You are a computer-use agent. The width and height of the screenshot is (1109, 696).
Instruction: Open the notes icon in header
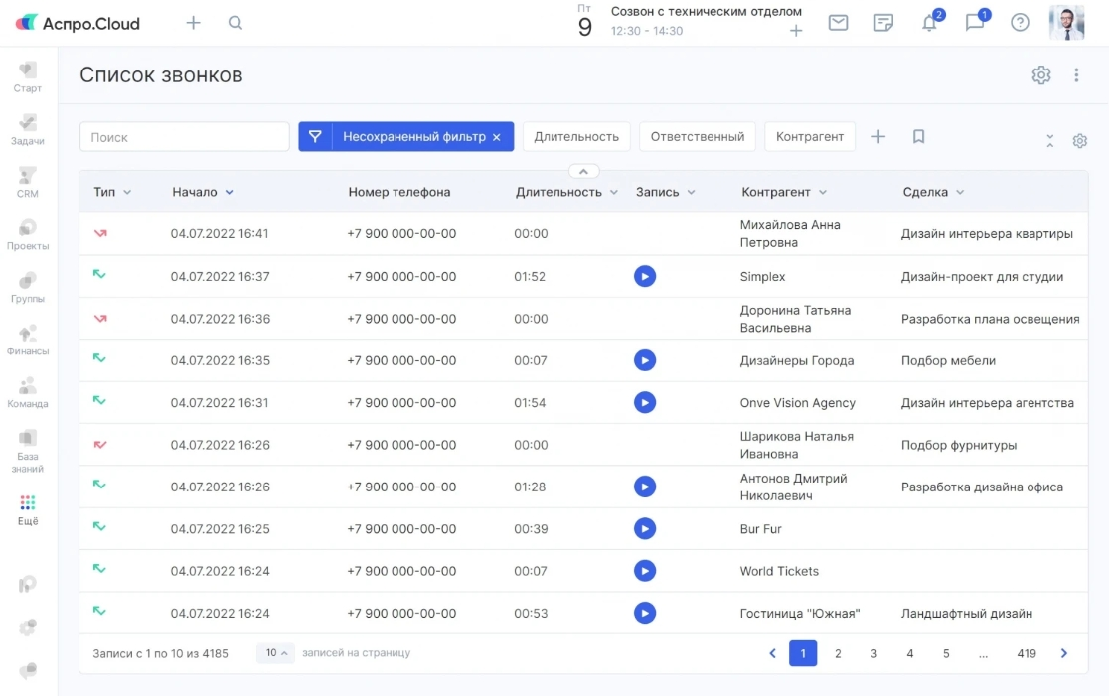[882, 23]
